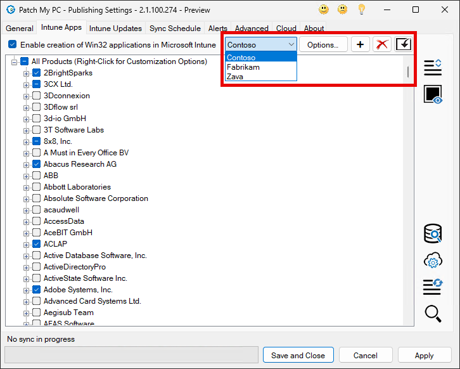Image resolution: width=460 pixels, height=369 pixels.
Task: Open the Cloud tab
Action: [x=286, y=28]
